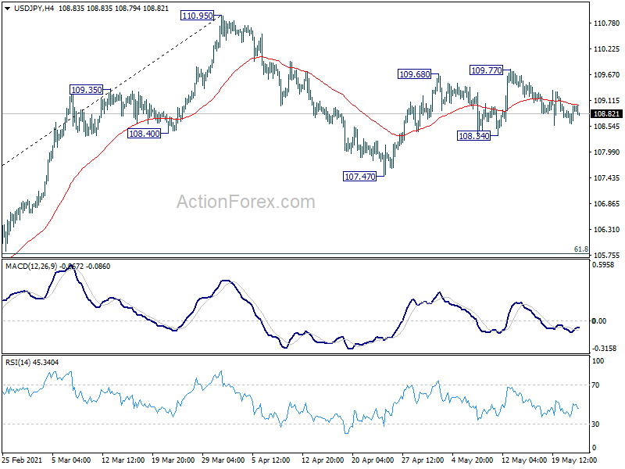Click the 109.670 price axis value

point(606,74)
